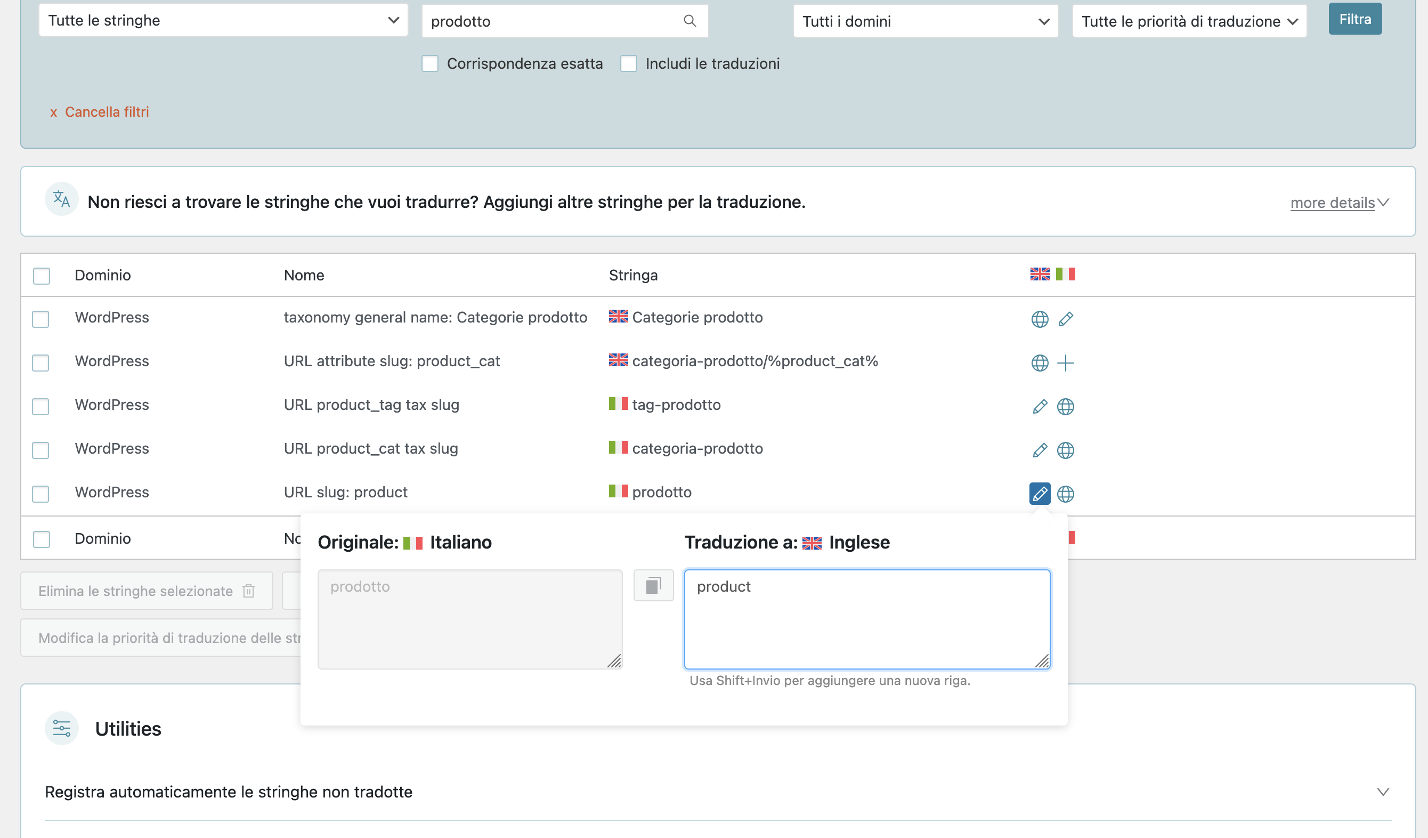Click globe icon for Categorie prodotto row
This screenshot has width=1428, height=838.
click(1039, 319)
